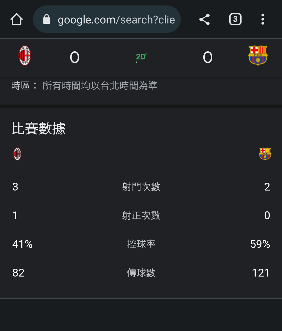Click the google.com address bar URL
The image size is (282, 331).
click(116, 20)
